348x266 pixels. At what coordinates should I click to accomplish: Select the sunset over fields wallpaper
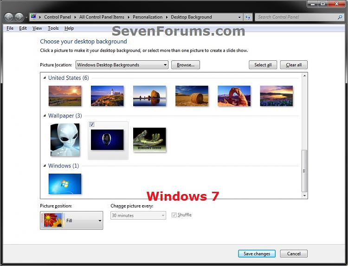[x=65, y=96]
